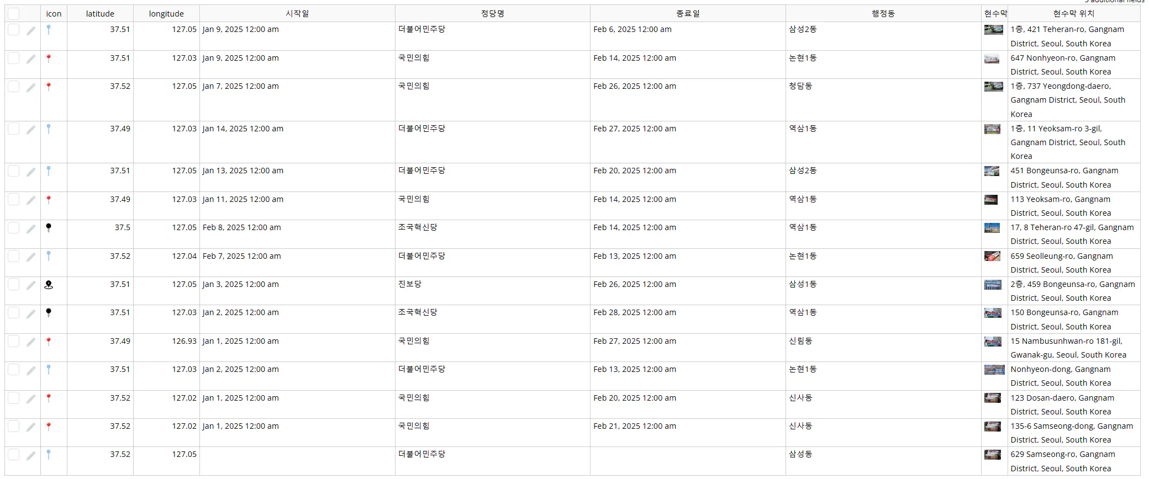The width and height of the screenshot is (1149, 479).
Task: Check the checkbox on the first table row
Action: point(14,29)
